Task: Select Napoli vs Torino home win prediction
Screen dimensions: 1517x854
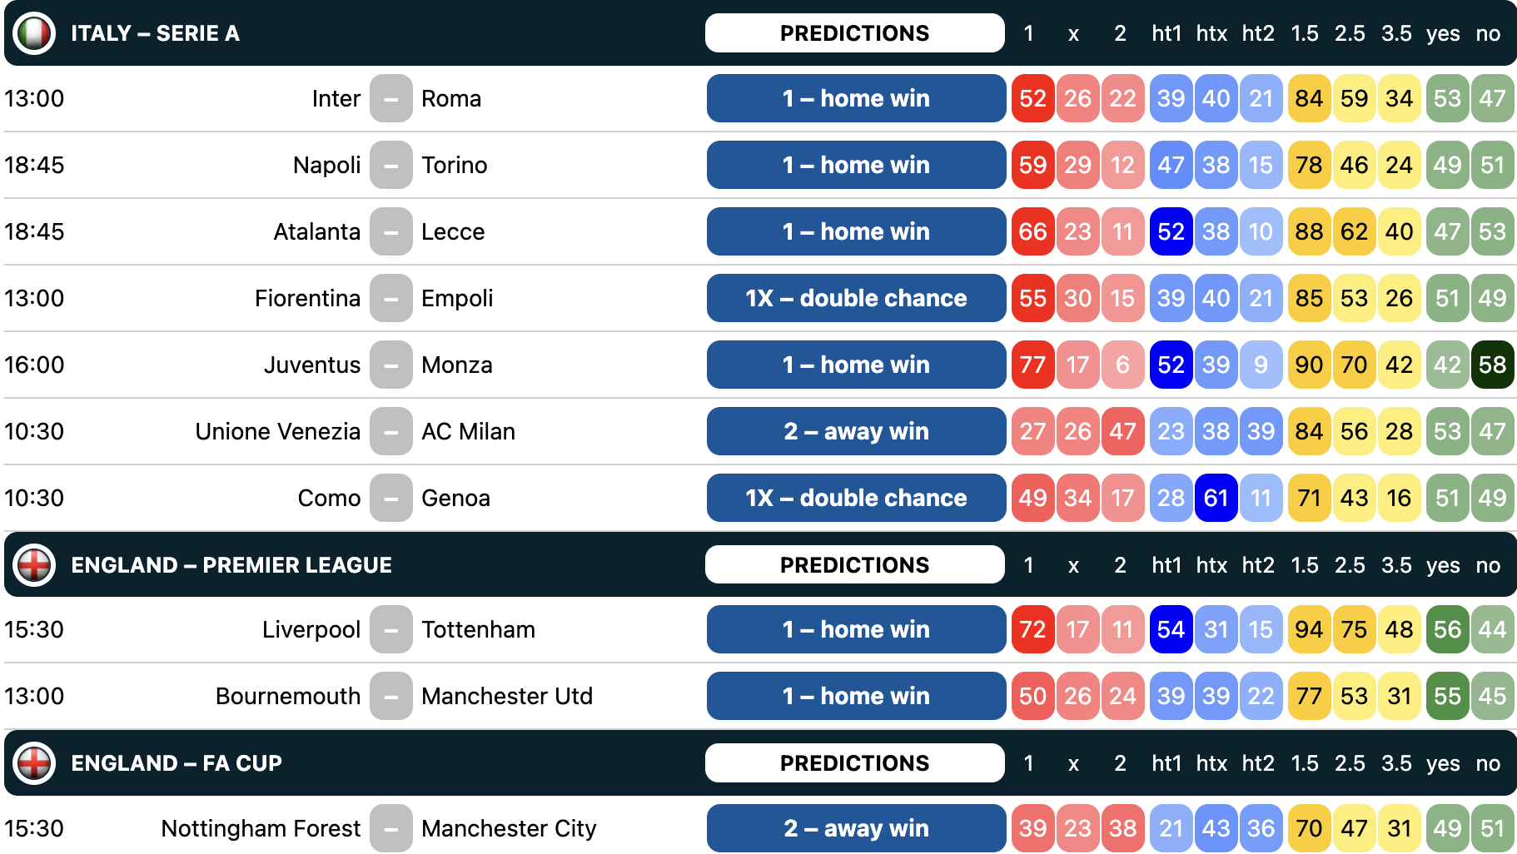Action: pyautogui.click(x=856, y=165)
